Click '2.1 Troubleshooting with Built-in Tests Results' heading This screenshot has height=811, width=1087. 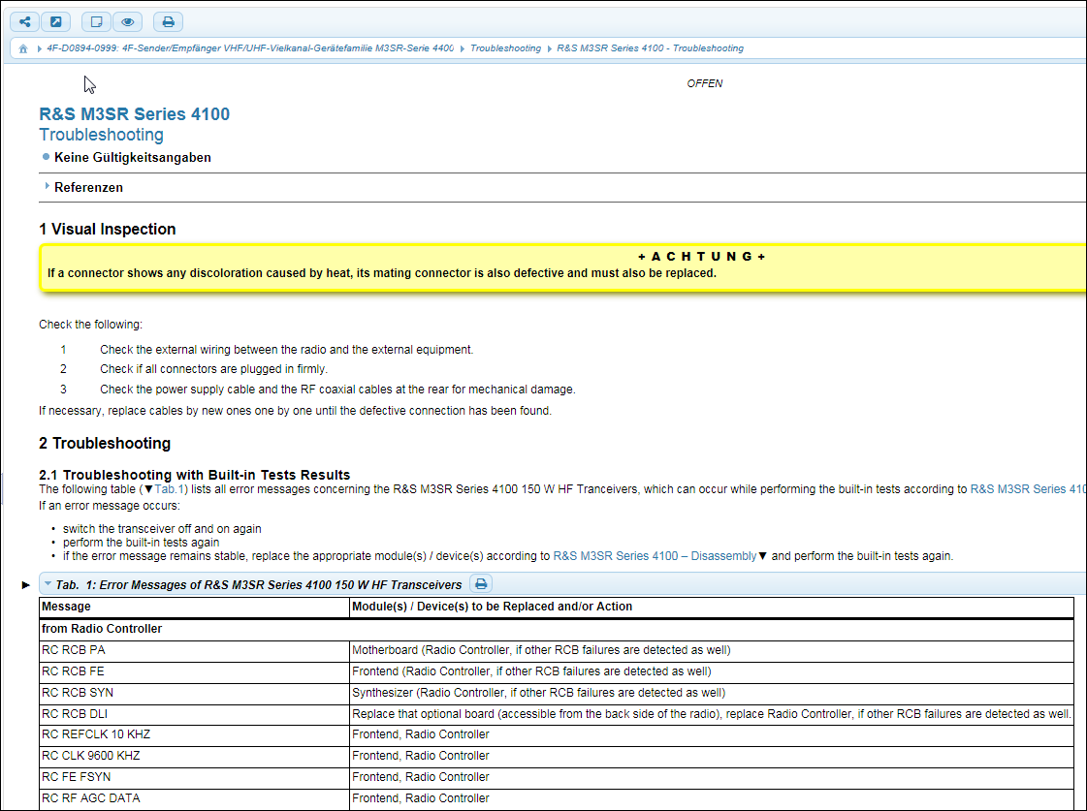tap(195, 475)
